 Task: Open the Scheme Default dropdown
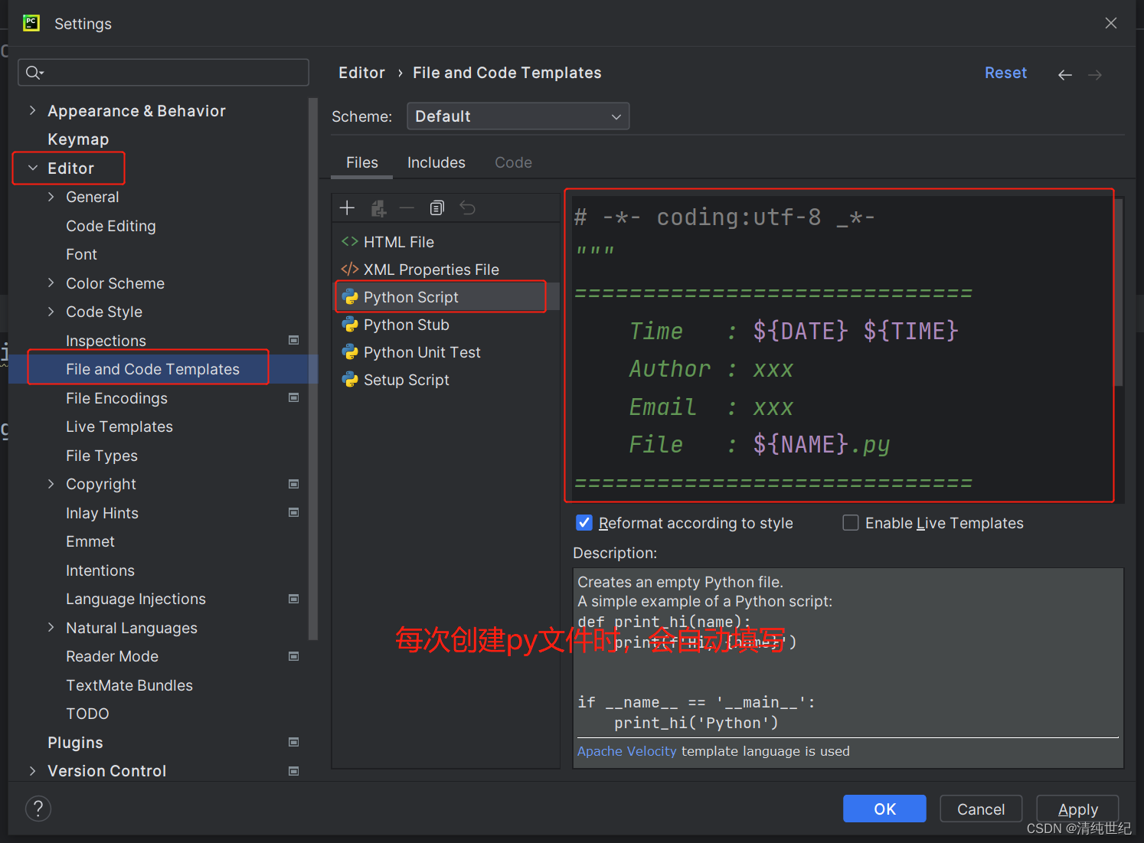518,116
